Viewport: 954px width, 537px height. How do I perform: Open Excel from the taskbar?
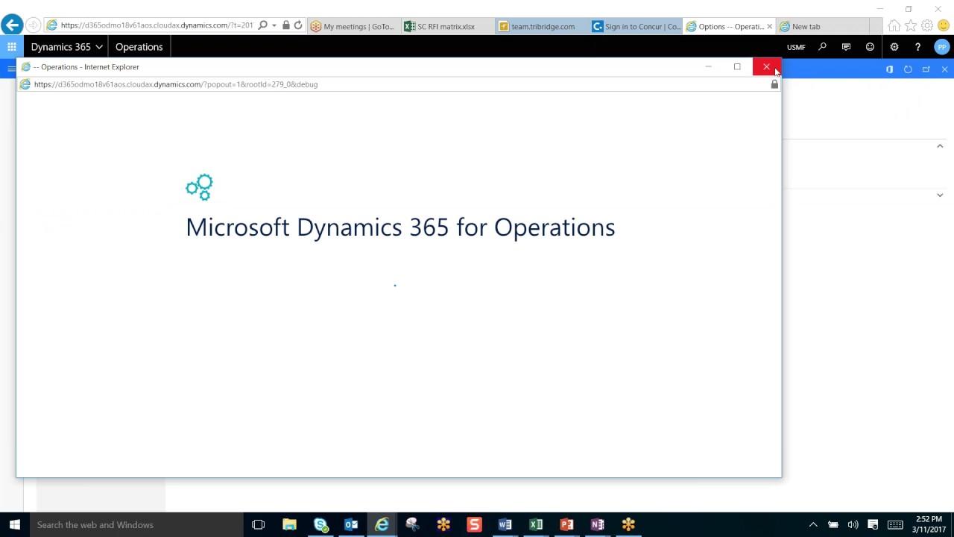click(536, 525)
